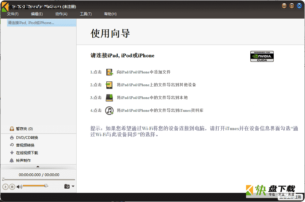The height and width of the screenshot is (202, 305).
Task: Select the 请连接iPad, iPod或iPhone device entry
Action: click(42, 23)
